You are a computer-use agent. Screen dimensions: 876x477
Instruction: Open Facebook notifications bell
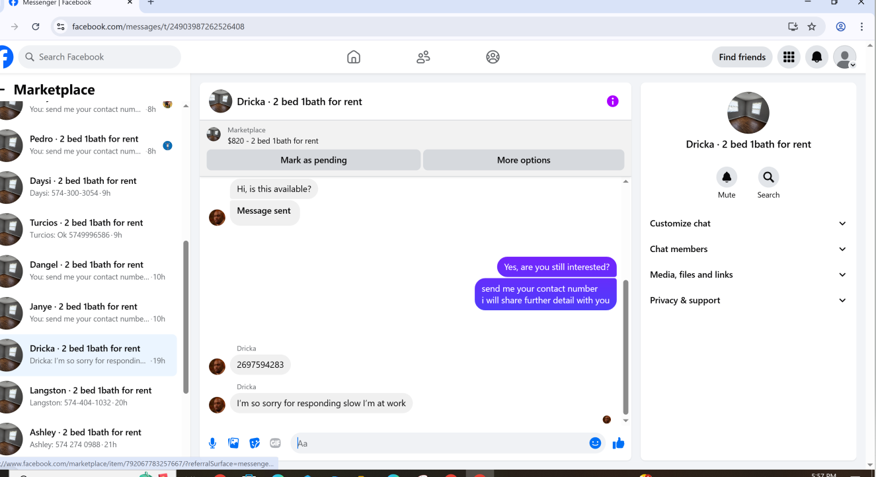pos(816,57)
